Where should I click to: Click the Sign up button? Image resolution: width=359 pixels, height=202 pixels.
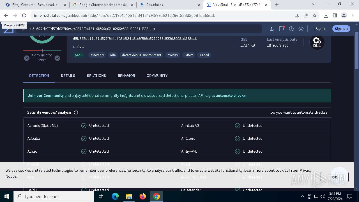coord(341,29)
